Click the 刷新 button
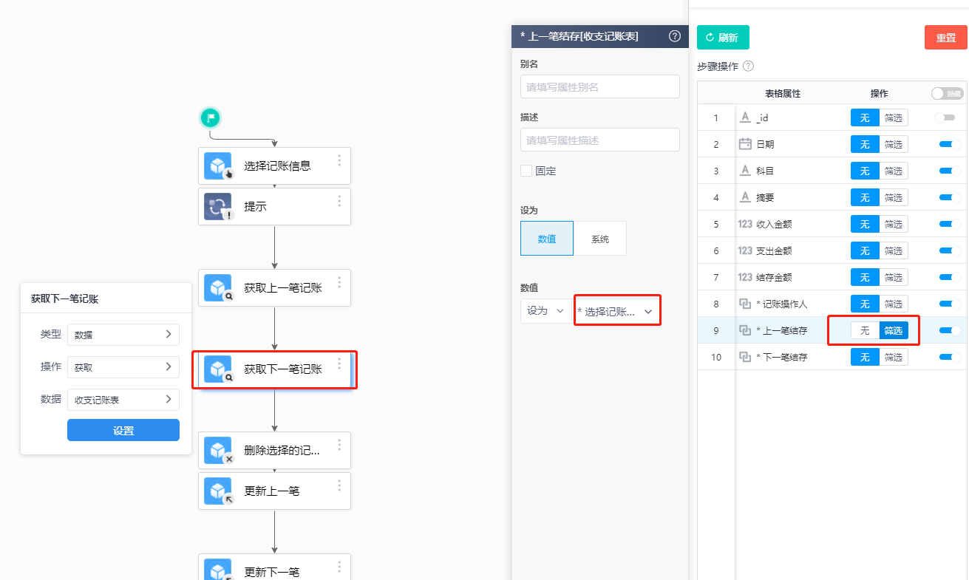969x580 pixels. (x=722, y=37)
